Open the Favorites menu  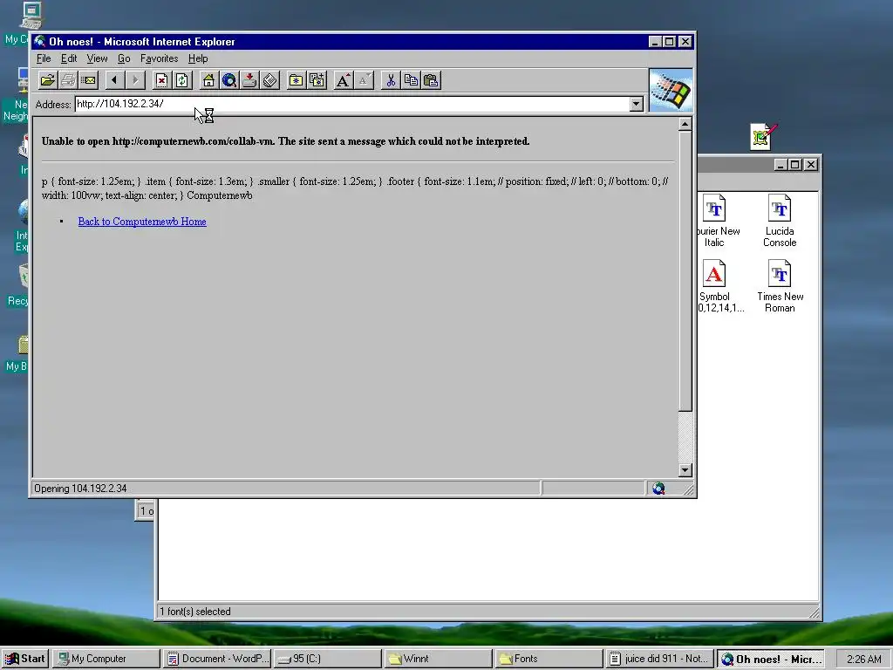click(x=159, y=58)
